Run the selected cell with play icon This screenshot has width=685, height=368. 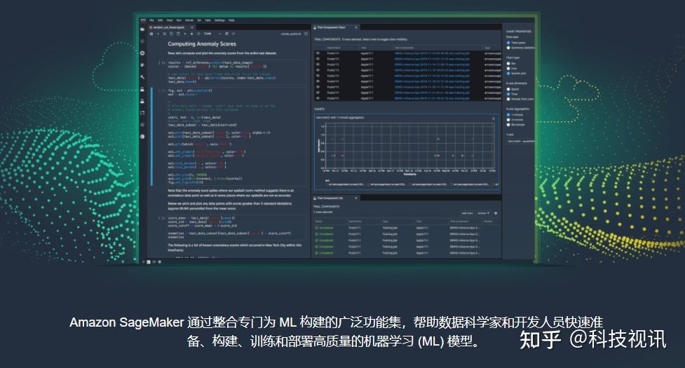[x=185, y=34]
